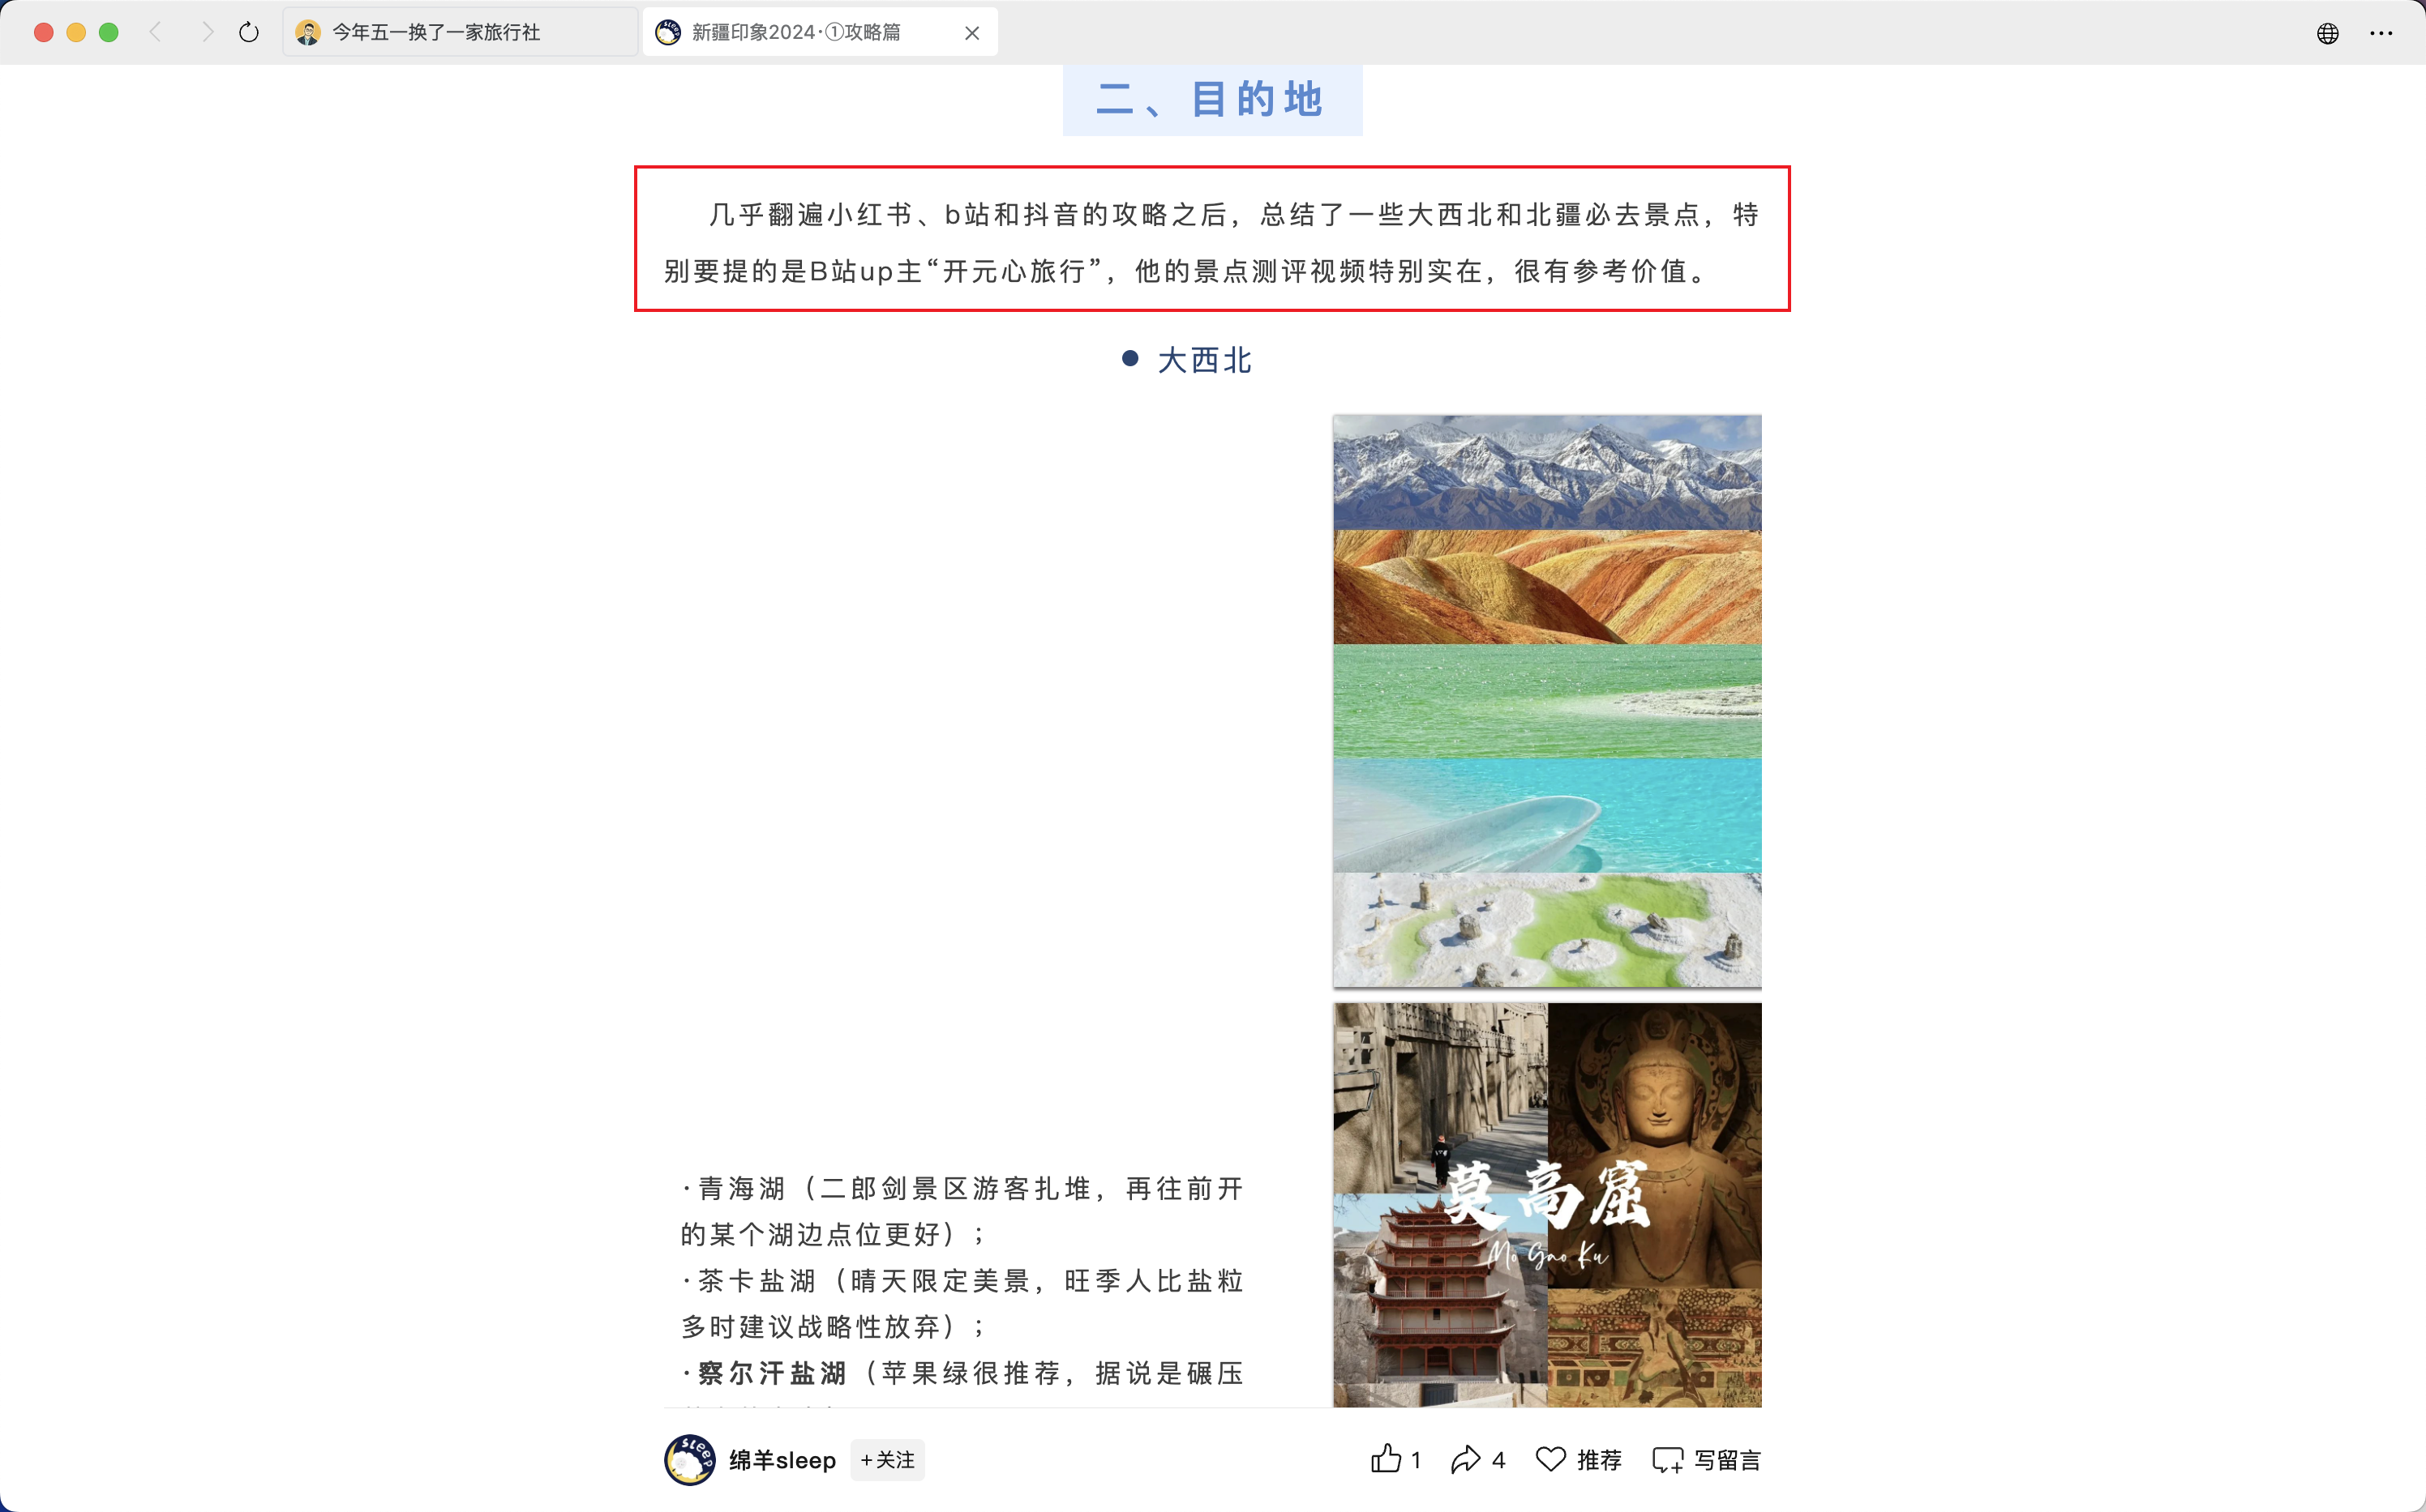Screen dimensions: 2426x1512
Task: Click the browser back arrow
Action: tap(155, 32)
